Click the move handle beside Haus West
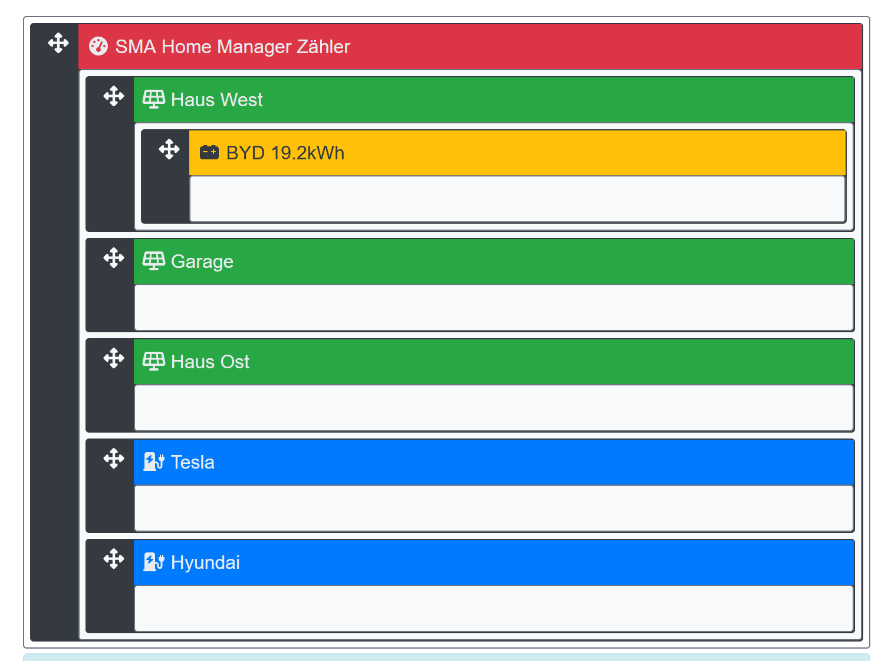Image resolution: width=878 pixels, height=661 pixels. coord(114,96)
